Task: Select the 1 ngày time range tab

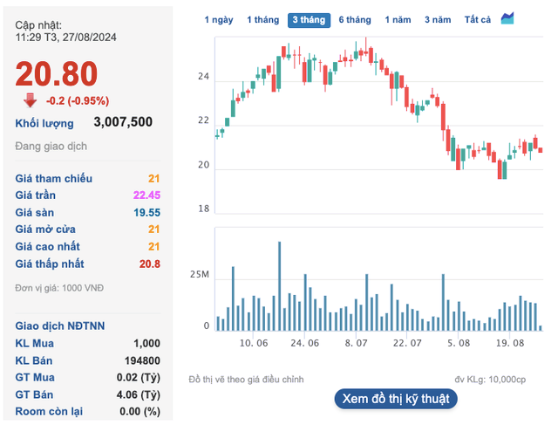Action: [x=219, y=19]
